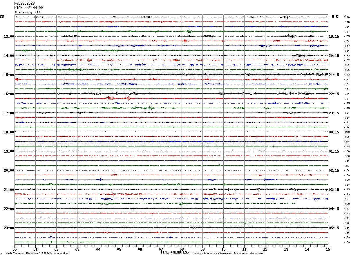
Task: Select the 02:15 UTC row label
Action: pyautogui.click(x=334, y=171)
